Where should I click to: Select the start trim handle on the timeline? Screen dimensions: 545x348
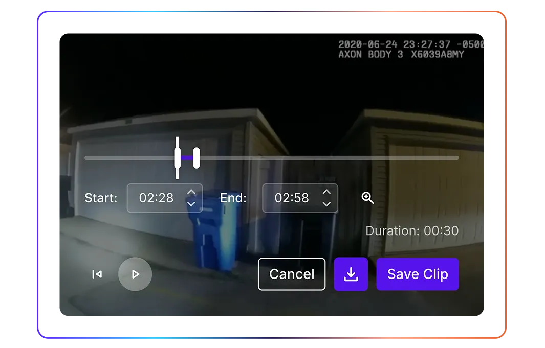(178, 158)
